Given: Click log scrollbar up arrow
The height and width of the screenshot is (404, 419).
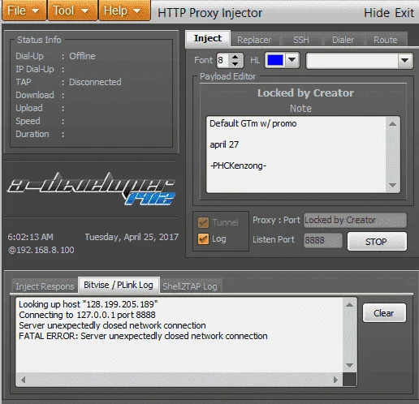Looking at the screenshot, I should click(349, 305).
